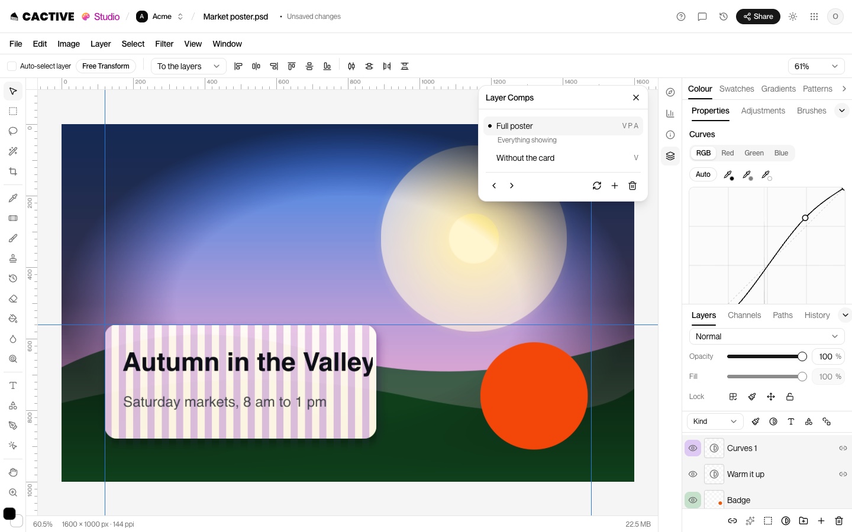Open the 61% zoom dropdown

tap(816, 66)
